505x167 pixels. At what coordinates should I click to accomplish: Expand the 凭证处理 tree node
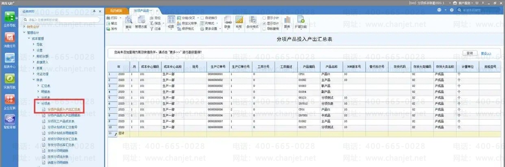(34, 74)
